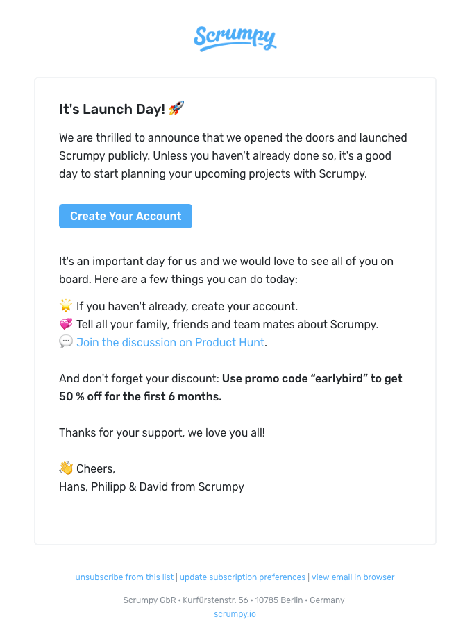Update subscription preferences
This screenshot has width=472, height=644.
click(x=242, y=577)
